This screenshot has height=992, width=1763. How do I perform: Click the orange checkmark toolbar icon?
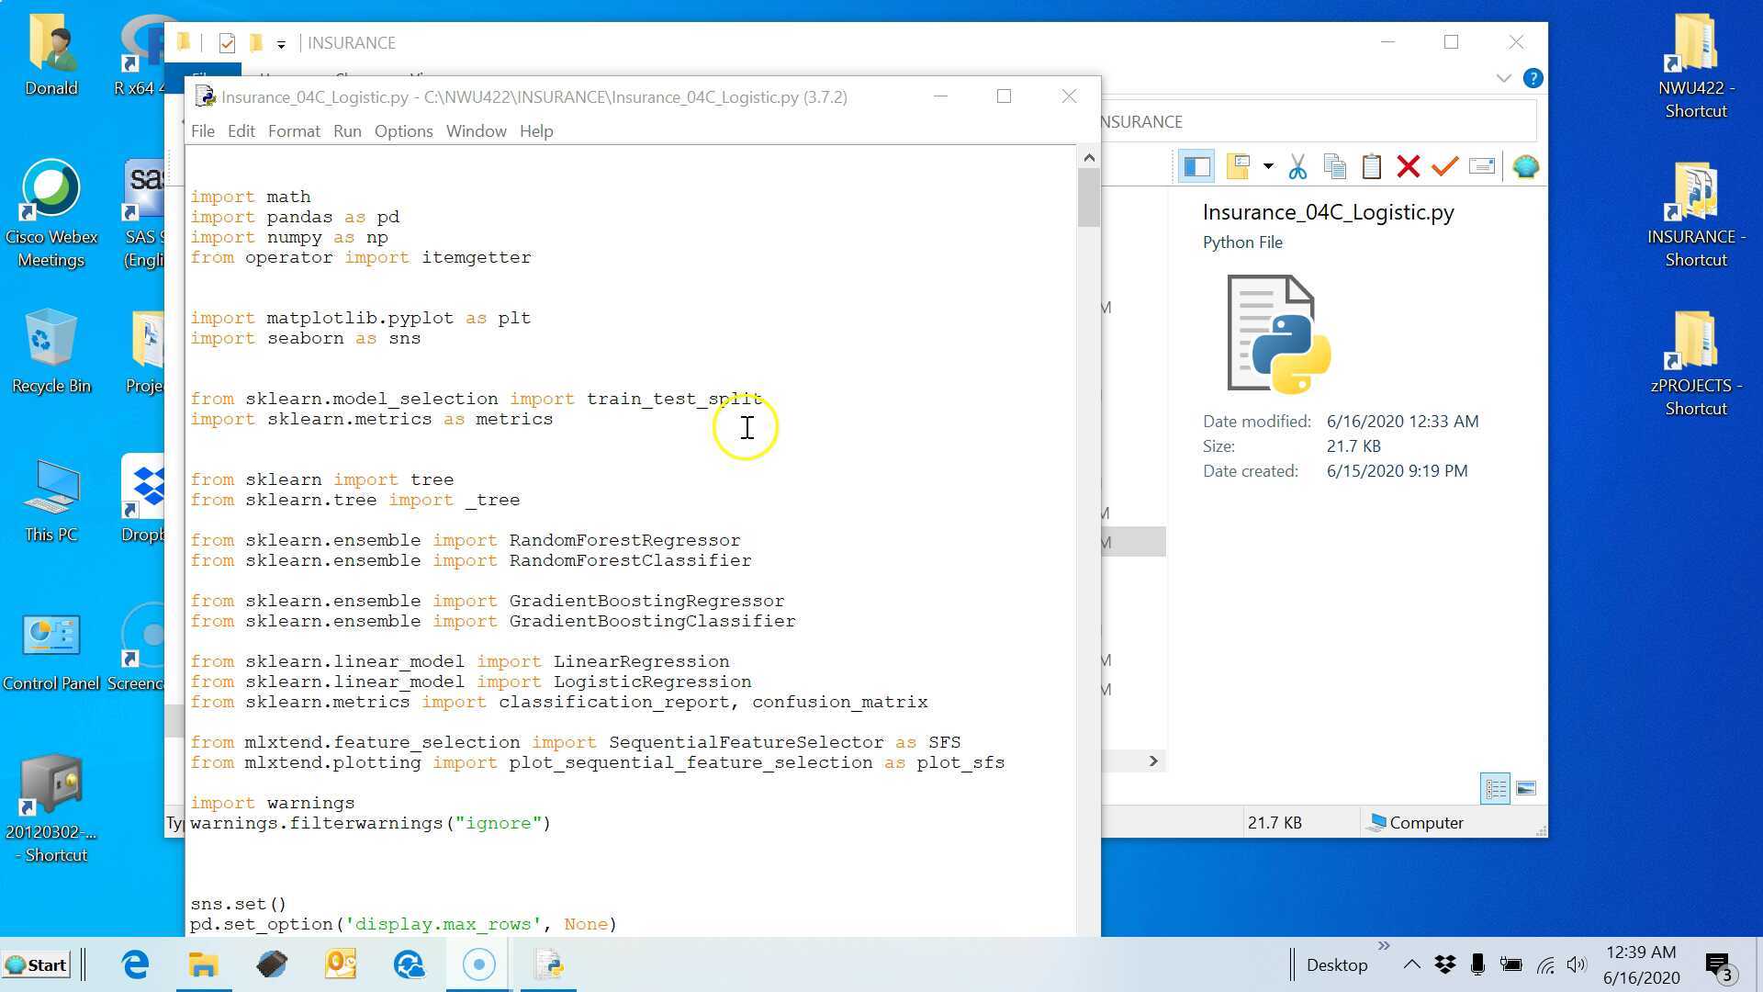(x=1443, y=166)
